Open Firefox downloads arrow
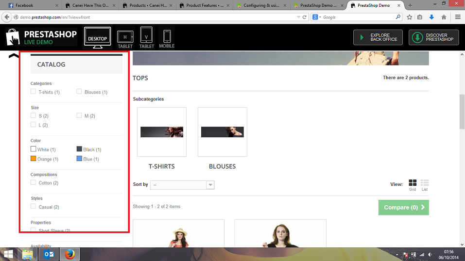 pyautogui.click(x=431, y=17)
